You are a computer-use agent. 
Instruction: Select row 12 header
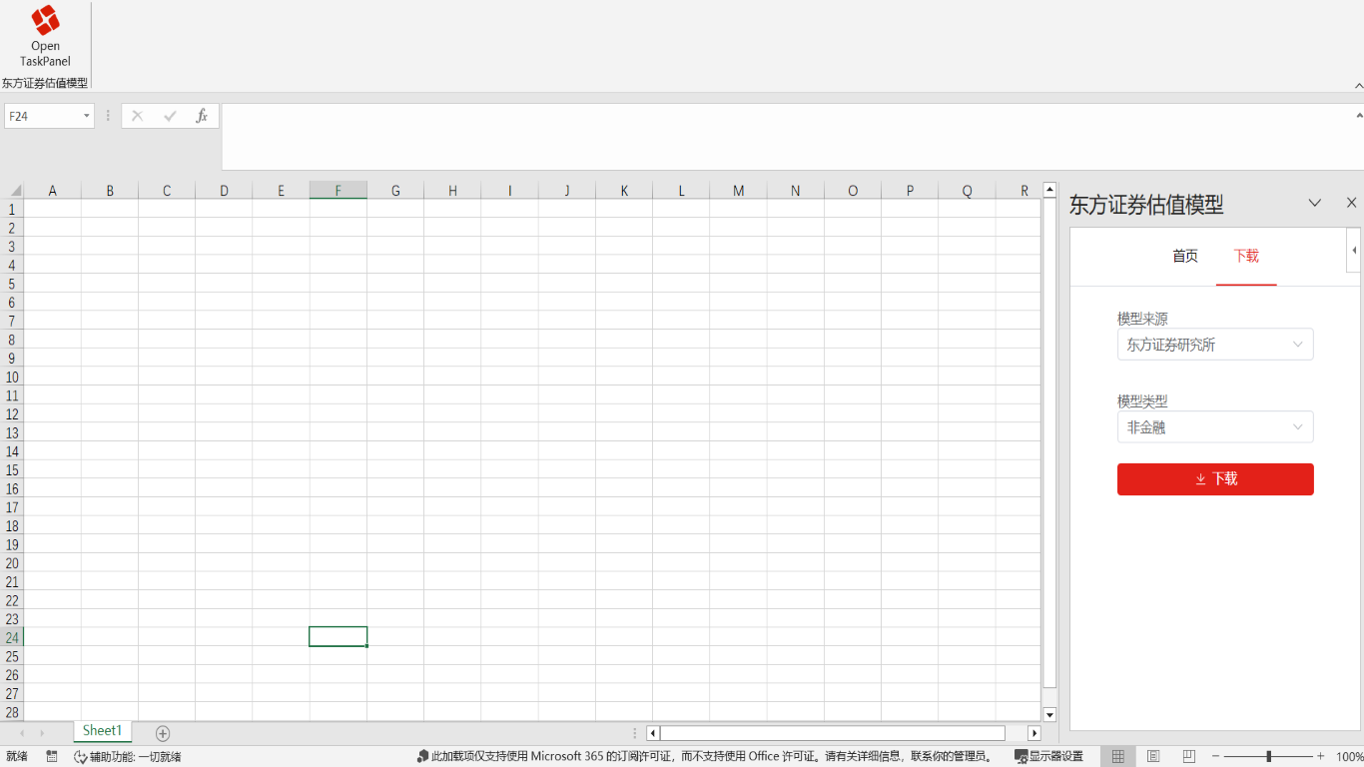[12, 413]
